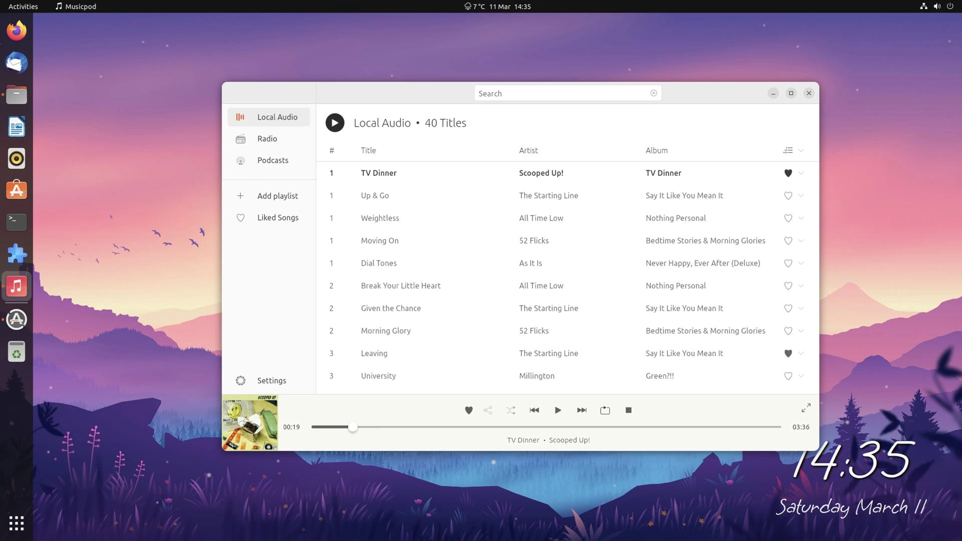Like the Up & Go track

pyautogui.click(x=788, y=195)
